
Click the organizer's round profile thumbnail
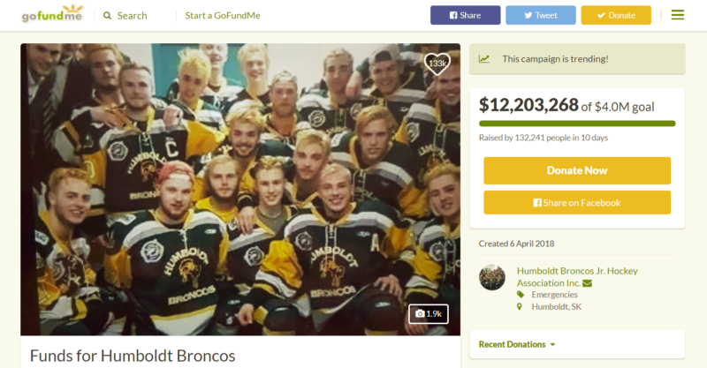click(492, 277)
